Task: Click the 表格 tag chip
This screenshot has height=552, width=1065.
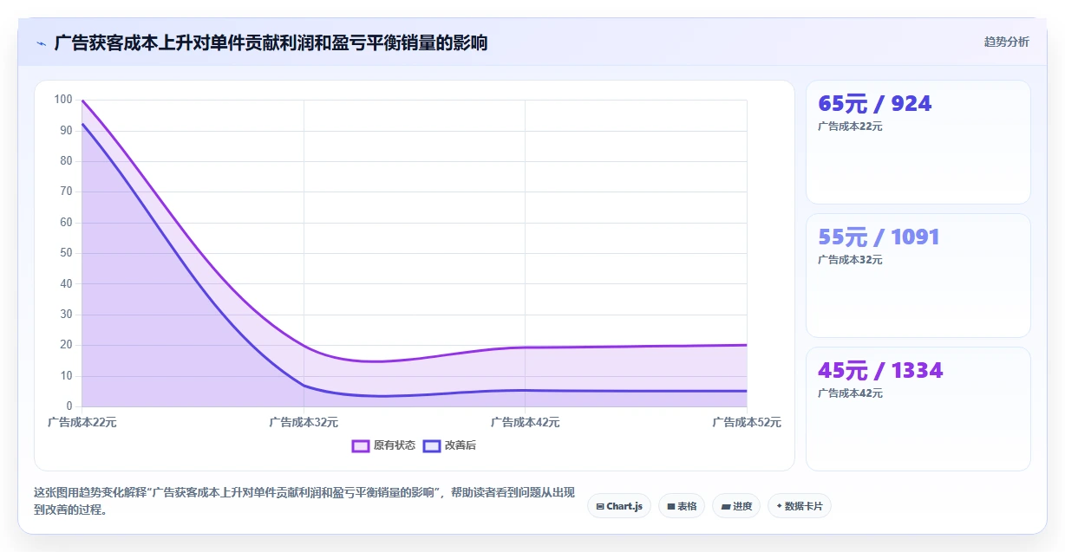Action: [x=682, y=506]
